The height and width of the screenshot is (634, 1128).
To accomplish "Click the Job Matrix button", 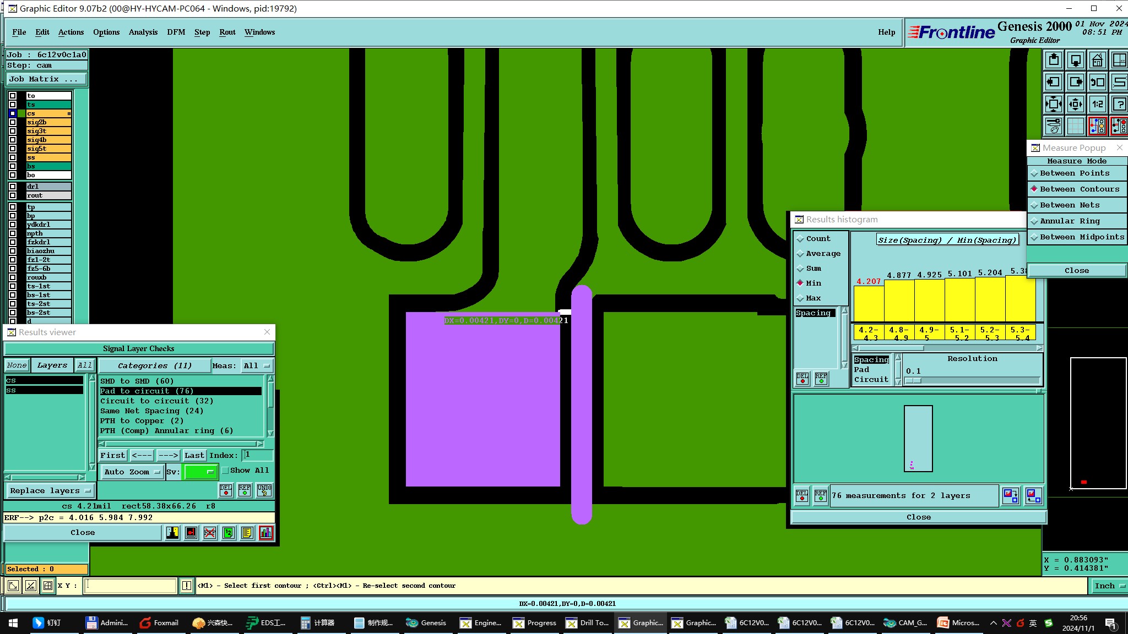I will pyautogui.click(x=46, y=79).
